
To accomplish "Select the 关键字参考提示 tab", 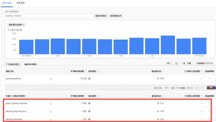I will pyautogui.click(x=31, y=64).
